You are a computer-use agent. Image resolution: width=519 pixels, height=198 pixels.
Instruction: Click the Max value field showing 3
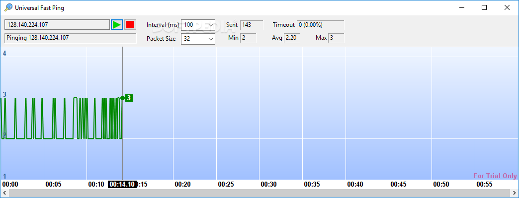[336, 38]
